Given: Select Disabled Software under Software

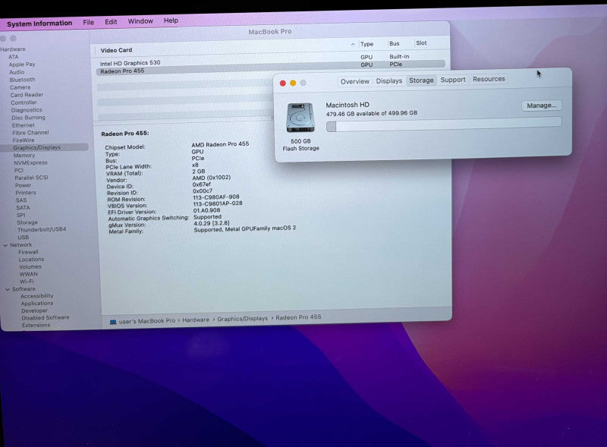Looking at the screenshot, I should (46, 318).
